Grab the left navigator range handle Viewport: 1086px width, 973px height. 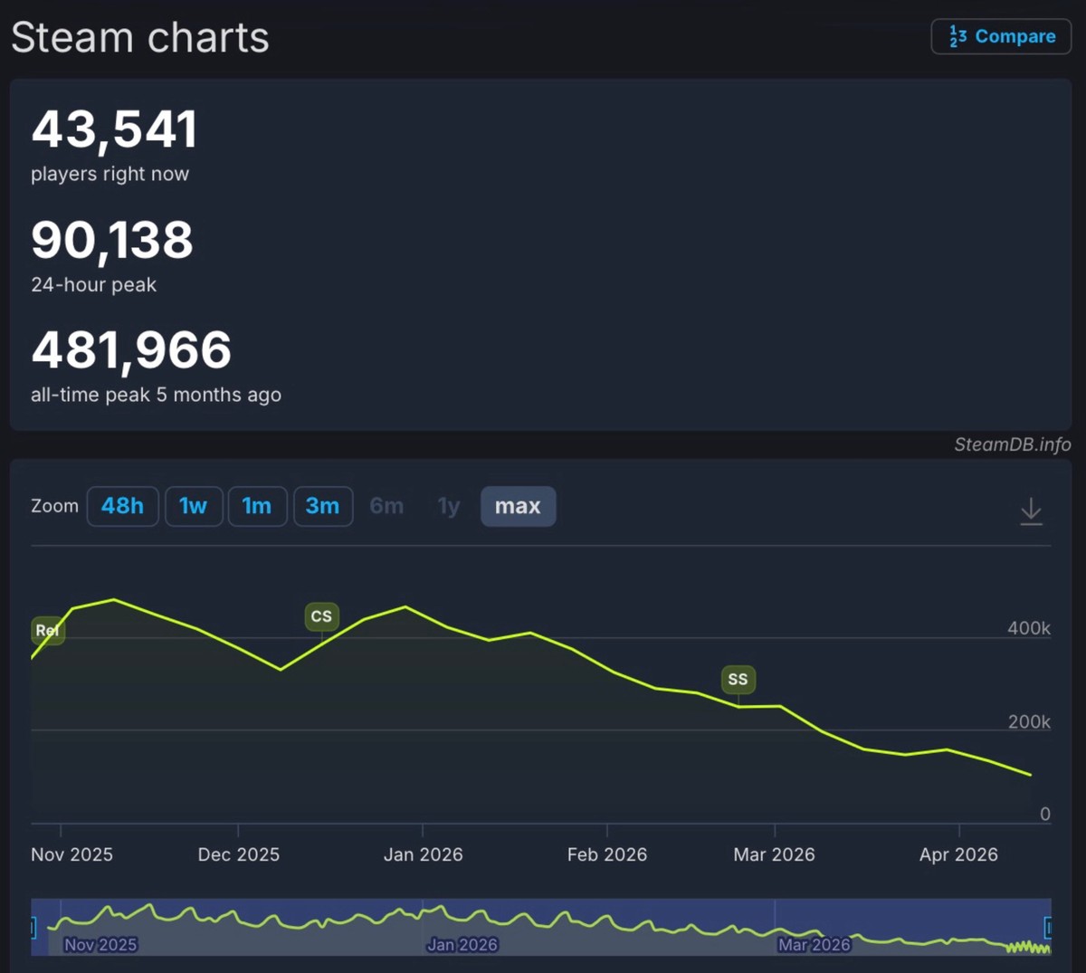pos(33,927)
